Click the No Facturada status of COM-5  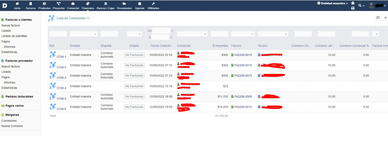[134, 97]
